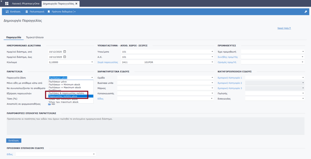The height and width of the screenshot is (159, 311).
Task: Click the wrench icon at toolbar right
Action: point(306,12)
